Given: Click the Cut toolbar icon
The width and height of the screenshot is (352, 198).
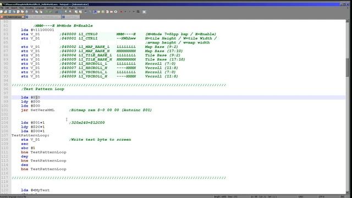Looking at the screenshot, I should [x=32, y=12].
